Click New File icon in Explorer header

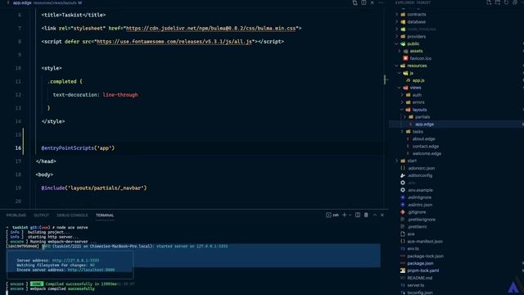[x=489, y=2]
